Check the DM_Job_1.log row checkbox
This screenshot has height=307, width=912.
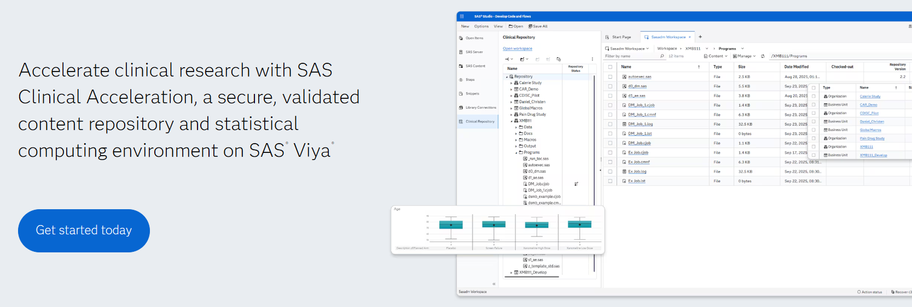(x=610, y=124)
